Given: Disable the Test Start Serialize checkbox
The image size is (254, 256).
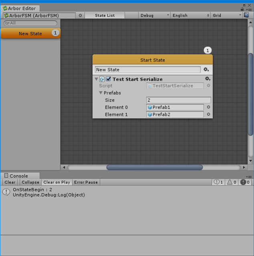Looking at the screenshot, I should click(109, 79).
